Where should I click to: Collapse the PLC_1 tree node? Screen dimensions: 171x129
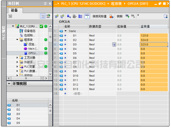13,26
